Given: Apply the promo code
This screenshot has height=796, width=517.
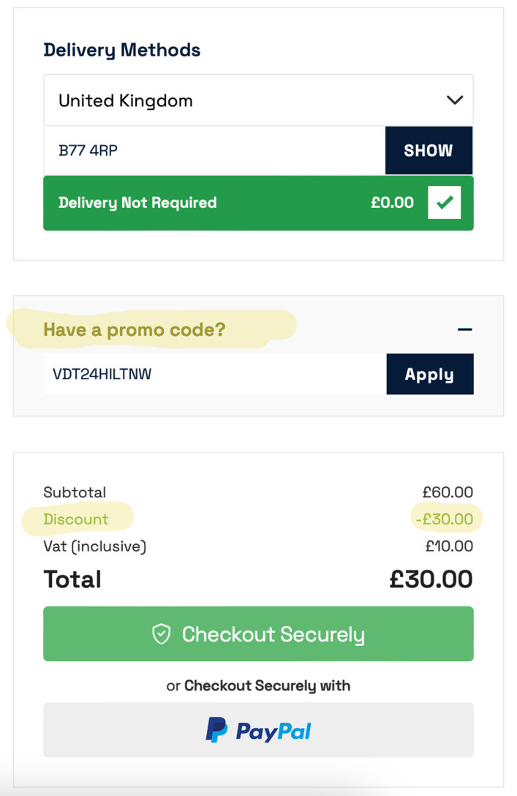Looking at the screenshot, I should [x=430, y=374].
